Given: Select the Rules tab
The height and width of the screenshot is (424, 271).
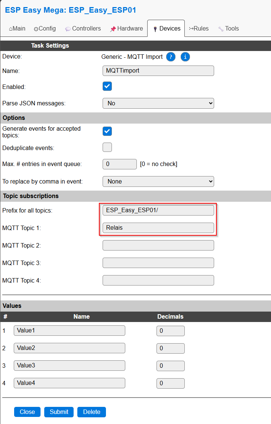Looking at the screenshot, I should pos(199,29).
